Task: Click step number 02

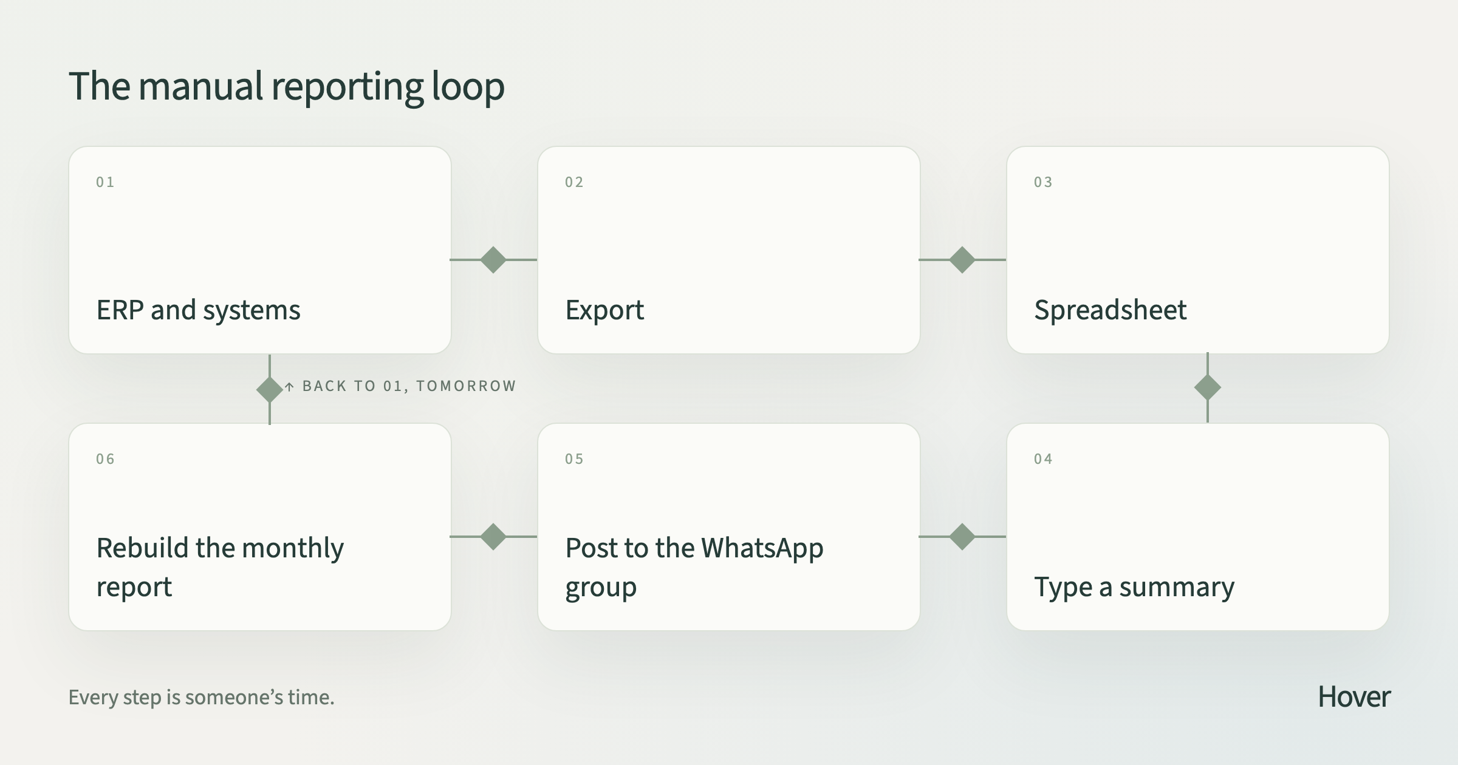Action: pyautogui.click(x=574, y=182)
